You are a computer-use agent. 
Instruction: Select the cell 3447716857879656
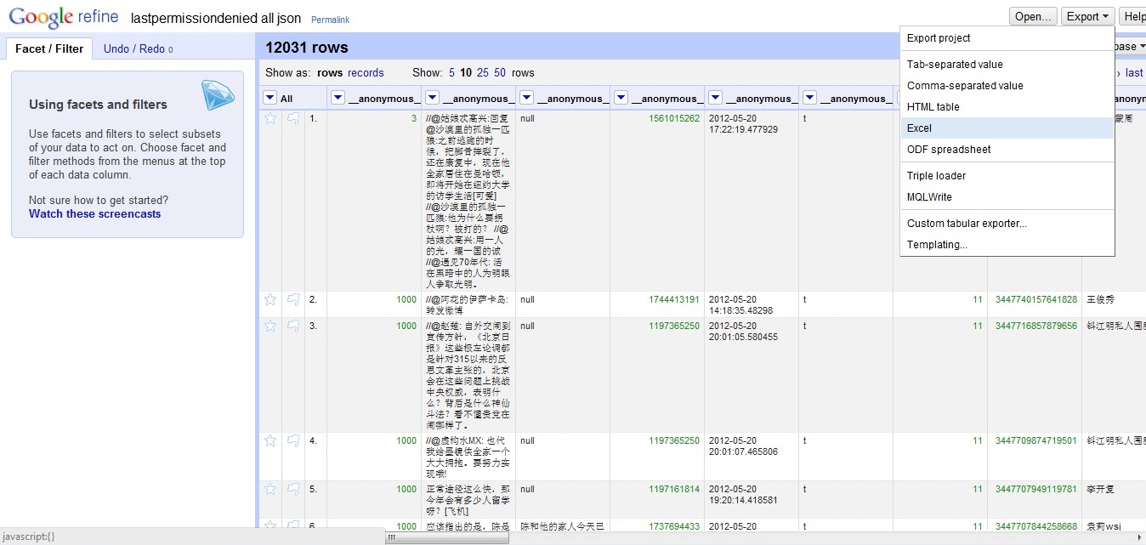coord(1036,326)
